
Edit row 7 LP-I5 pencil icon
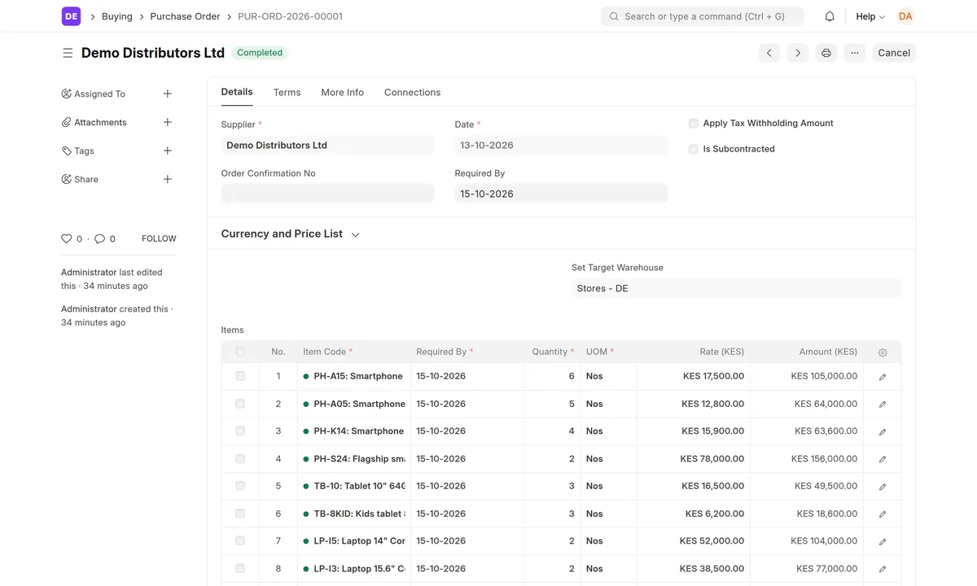[883, 541]
